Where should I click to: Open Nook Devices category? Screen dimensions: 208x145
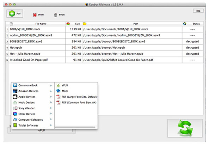pyautogui.click(x=33, y=103)
